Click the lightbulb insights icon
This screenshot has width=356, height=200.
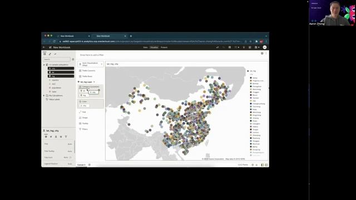[244, 47]
